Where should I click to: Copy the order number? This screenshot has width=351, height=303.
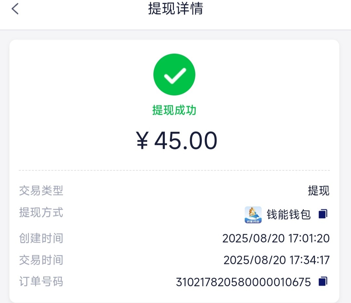pos(323,281)
